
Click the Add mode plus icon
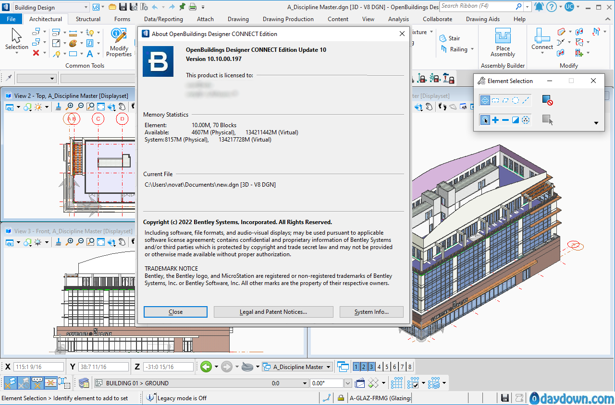click(495, 120)
